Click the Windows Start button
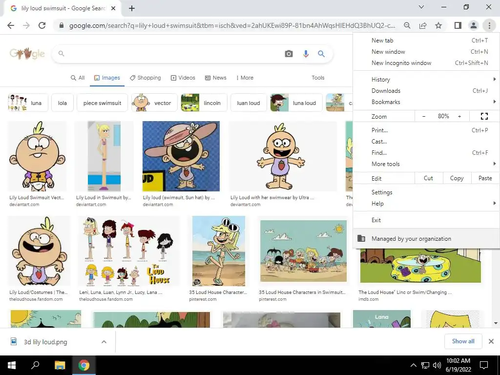500x375 pixels. click(12, 365)
